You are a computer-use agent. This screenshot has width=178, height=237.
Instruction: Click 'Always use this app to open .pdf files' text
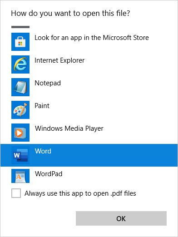coord(80,193)
